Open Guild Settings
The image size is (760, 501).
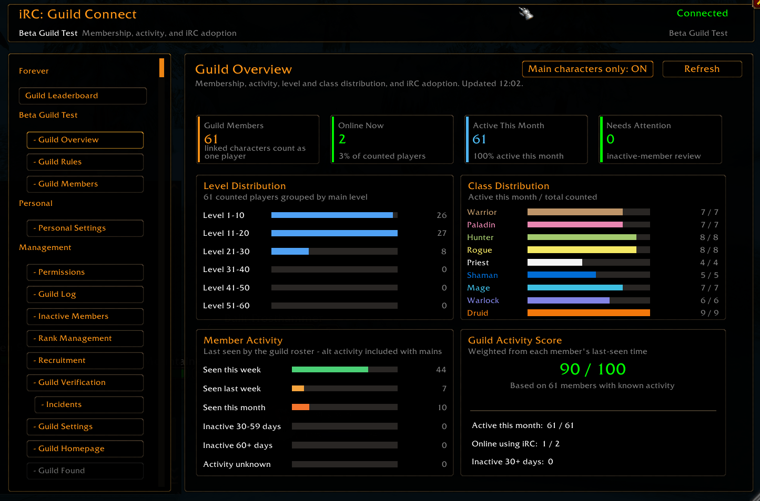click(85, 426)
